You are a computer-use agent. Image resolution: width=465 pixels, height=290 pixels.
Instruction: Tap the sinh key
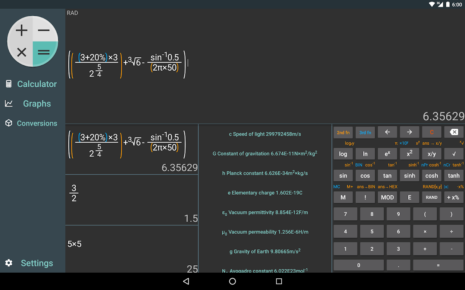click(409, 175)
